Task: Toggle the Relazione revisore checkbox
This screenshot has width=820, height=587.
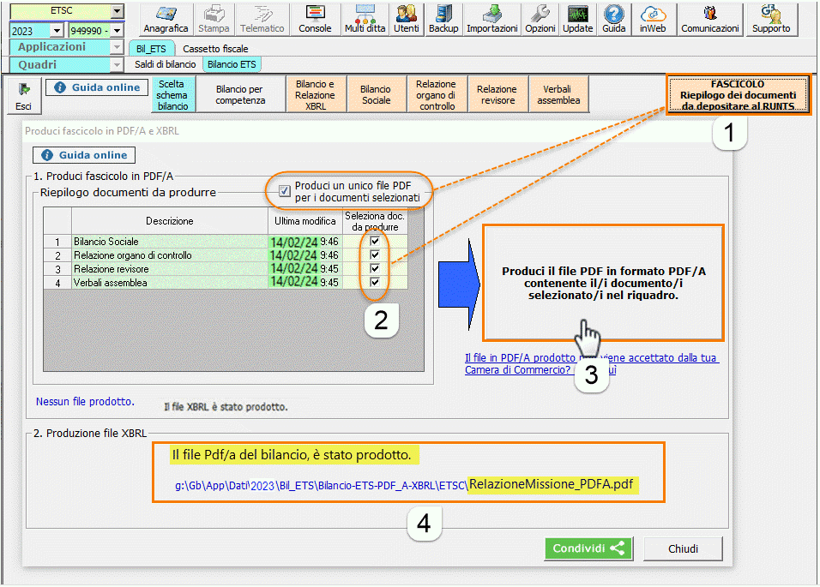Action: (375, 268)
